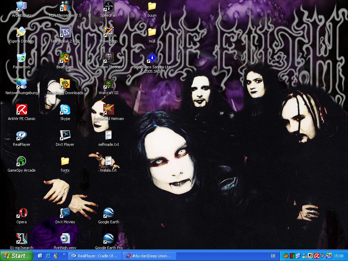Viewport: 348px width, 261px height.
Task: Click MSN Messenger Quick Launch icon
Action: pyautogui.click(x=55, y=256)
